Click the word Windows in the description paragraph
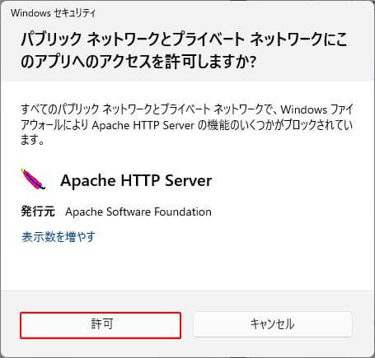The width and height of the screenshot is (375, 358). 304,109
